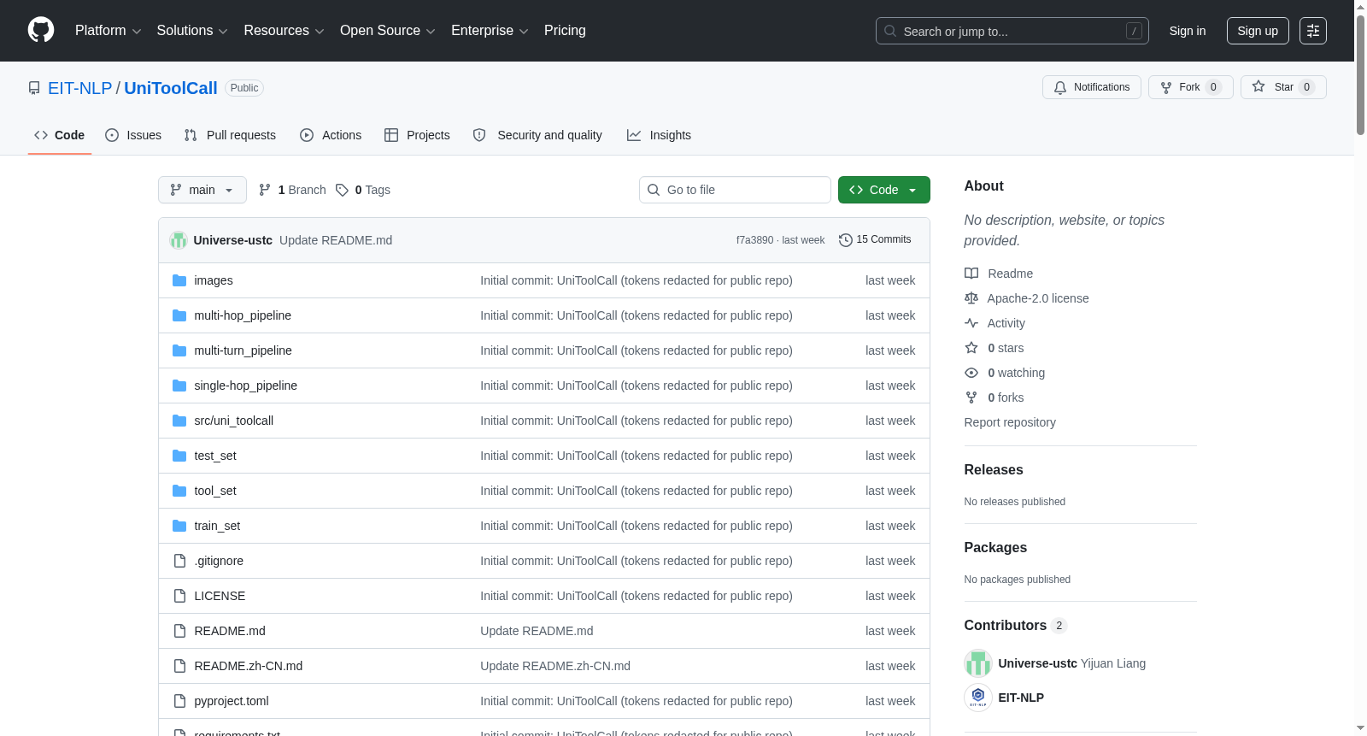Click the Sign up button
The image size is (1367, 736).
pyautogui.click(x=1258, y=31)
